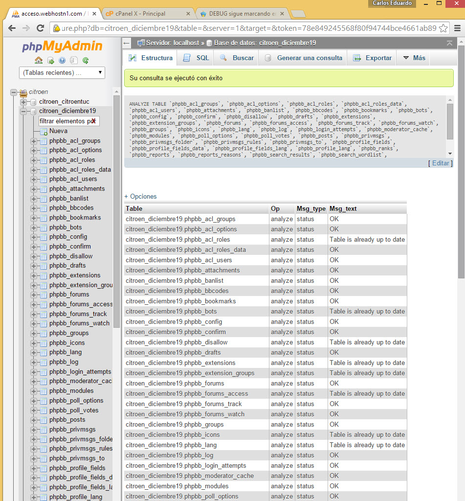465x501 pixels.
Task: Click the green reload navigation panel icon
Action: pyautogui.click(x=86, y=61)
